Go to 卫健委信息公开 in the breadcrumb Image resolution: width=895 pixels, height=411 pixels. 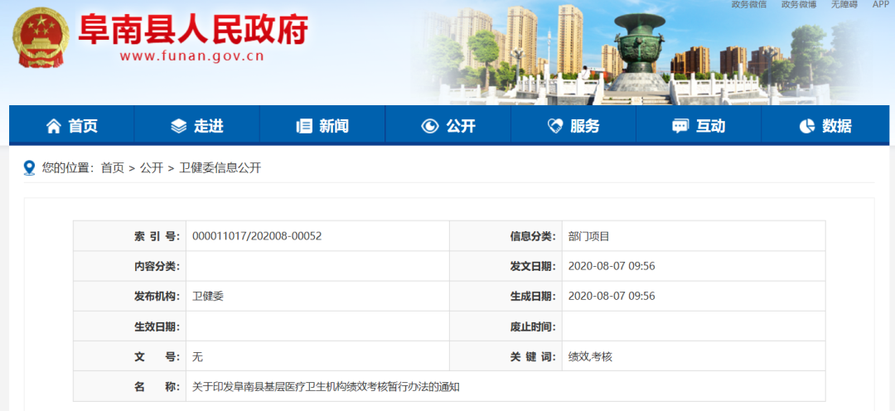[220, 168]
